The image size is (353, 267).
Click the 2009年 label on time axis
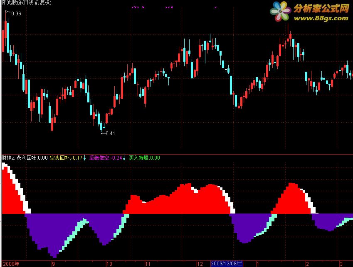click(x=11, y=264)
